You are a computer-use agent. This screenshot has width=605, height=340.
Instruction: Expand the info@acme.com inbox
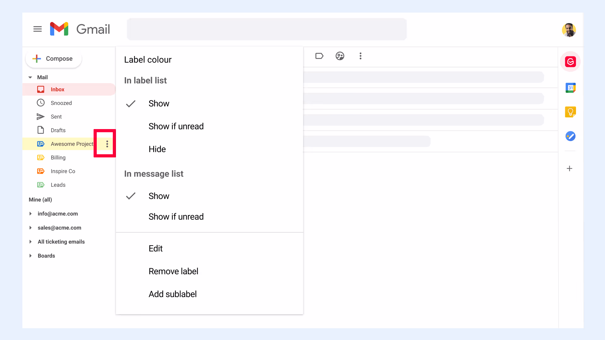click(x=31, y=214)
